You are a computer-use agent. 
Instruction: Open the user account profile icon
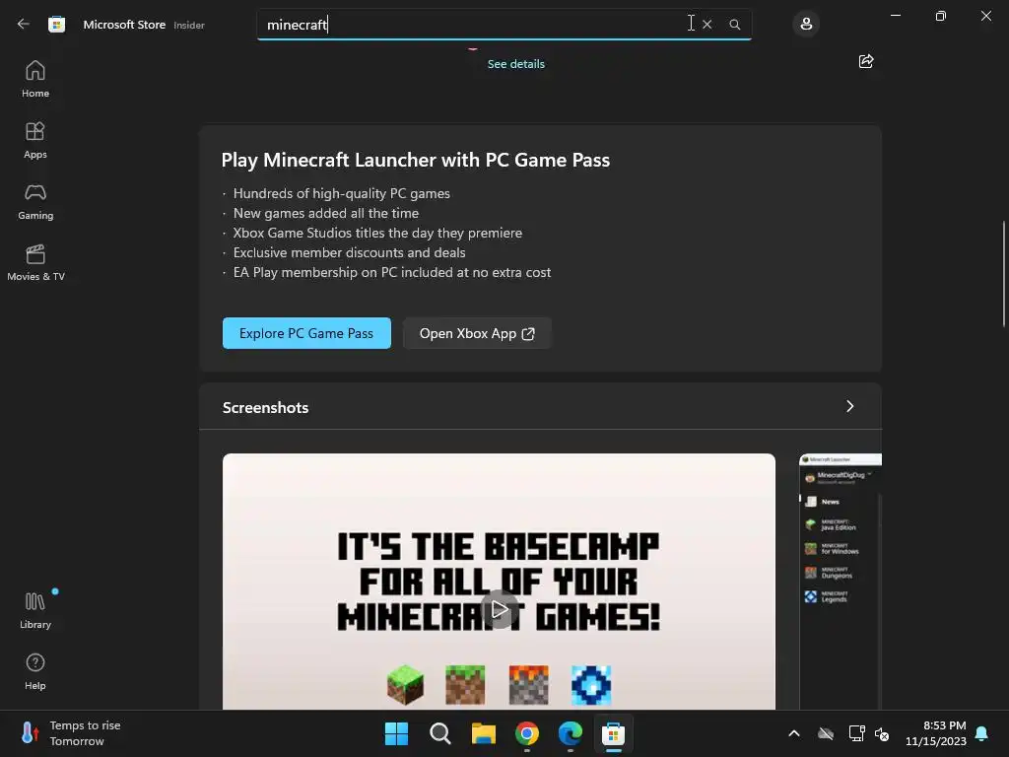806,25
